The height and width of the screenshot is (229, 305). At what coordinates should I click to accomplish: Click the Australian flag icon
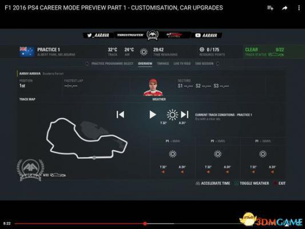[27, 52]
